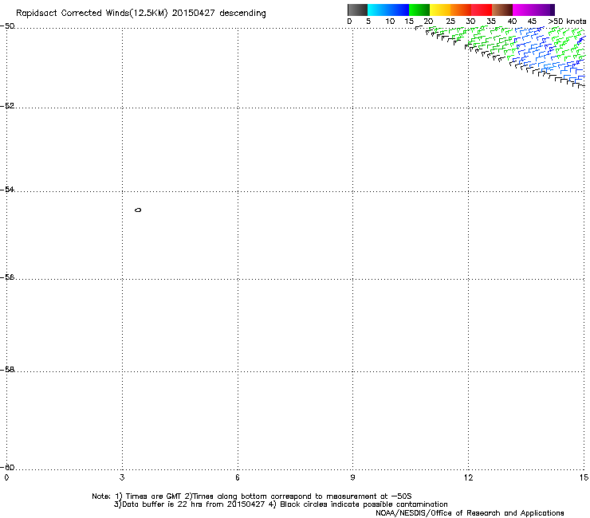Click the bottom time axis label '0'
The width and height of the screenshot is (590, 518).
coord(6,477)
